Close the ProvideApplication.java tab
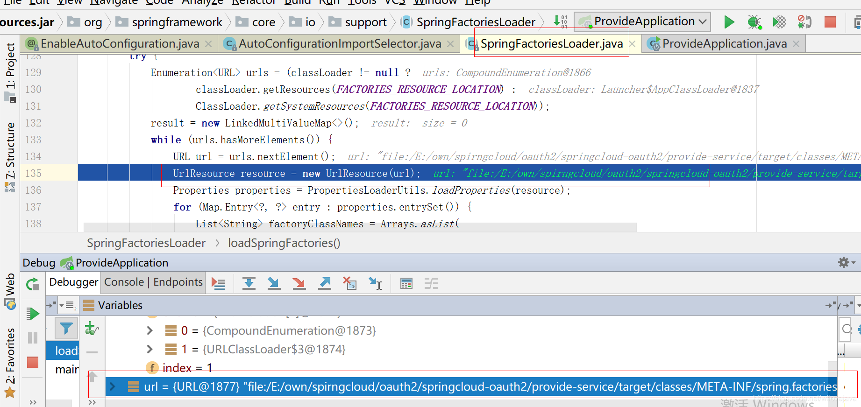Viewport: 861px width, 407px height. tap(796, 44)
